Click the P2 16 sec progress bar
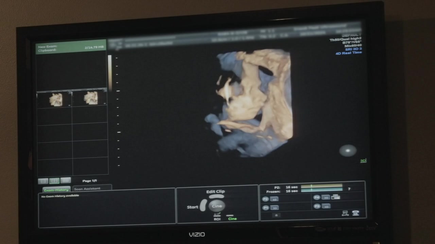 [x=321, y=186]
